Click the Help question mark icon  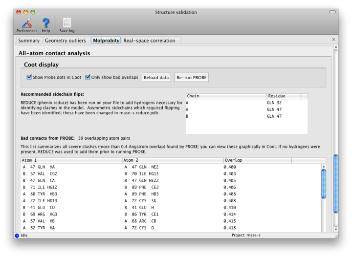(46, 22)
